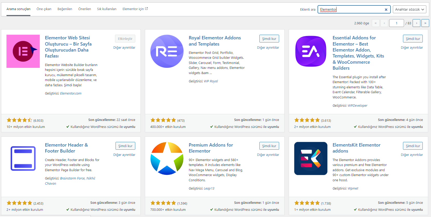Click the current page number field
The width and height of the screenshot is (431, 217).
396,23
